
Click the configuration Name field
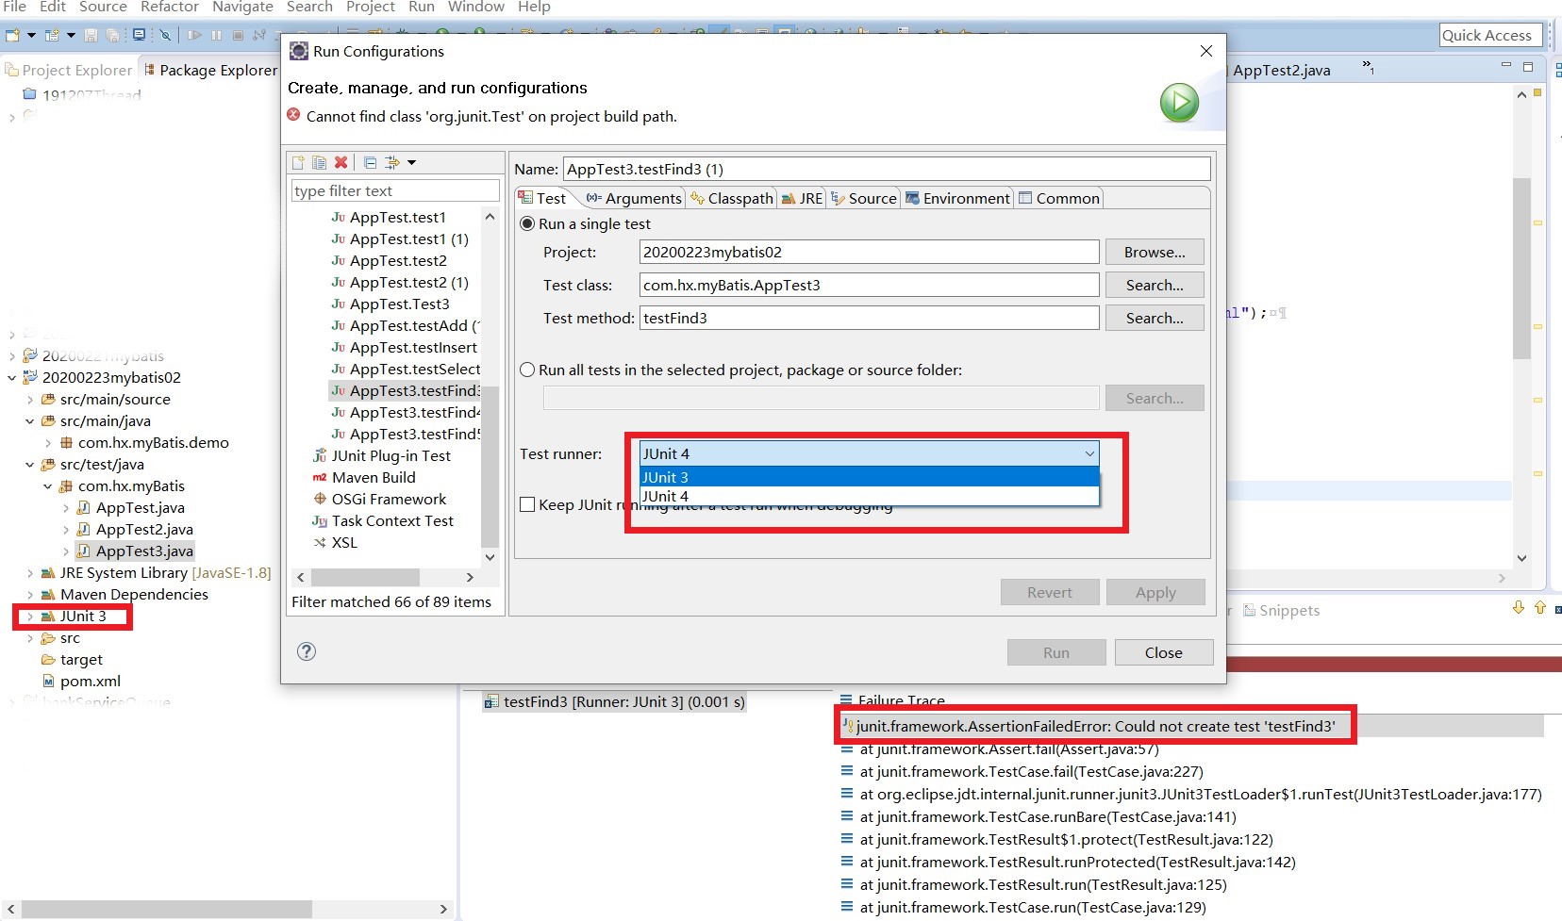point(887,169)
